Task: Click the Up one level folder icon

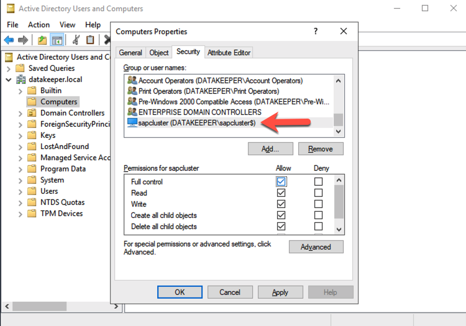Action: point(42,40)
